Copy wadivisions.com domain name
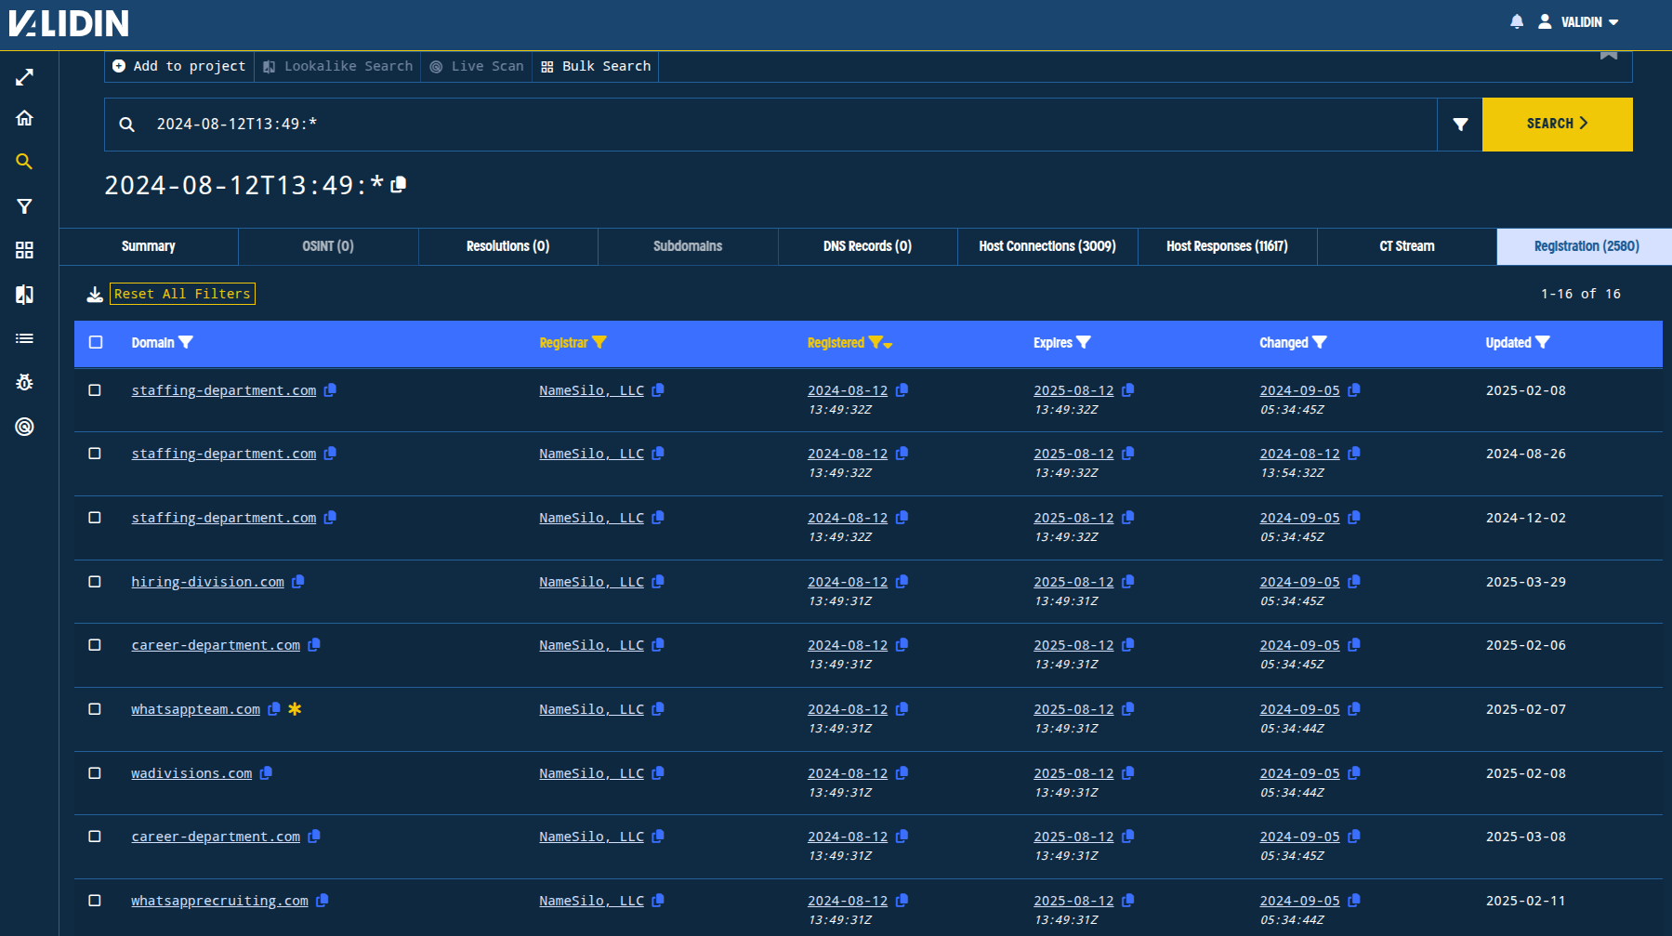 pos(266,773)
